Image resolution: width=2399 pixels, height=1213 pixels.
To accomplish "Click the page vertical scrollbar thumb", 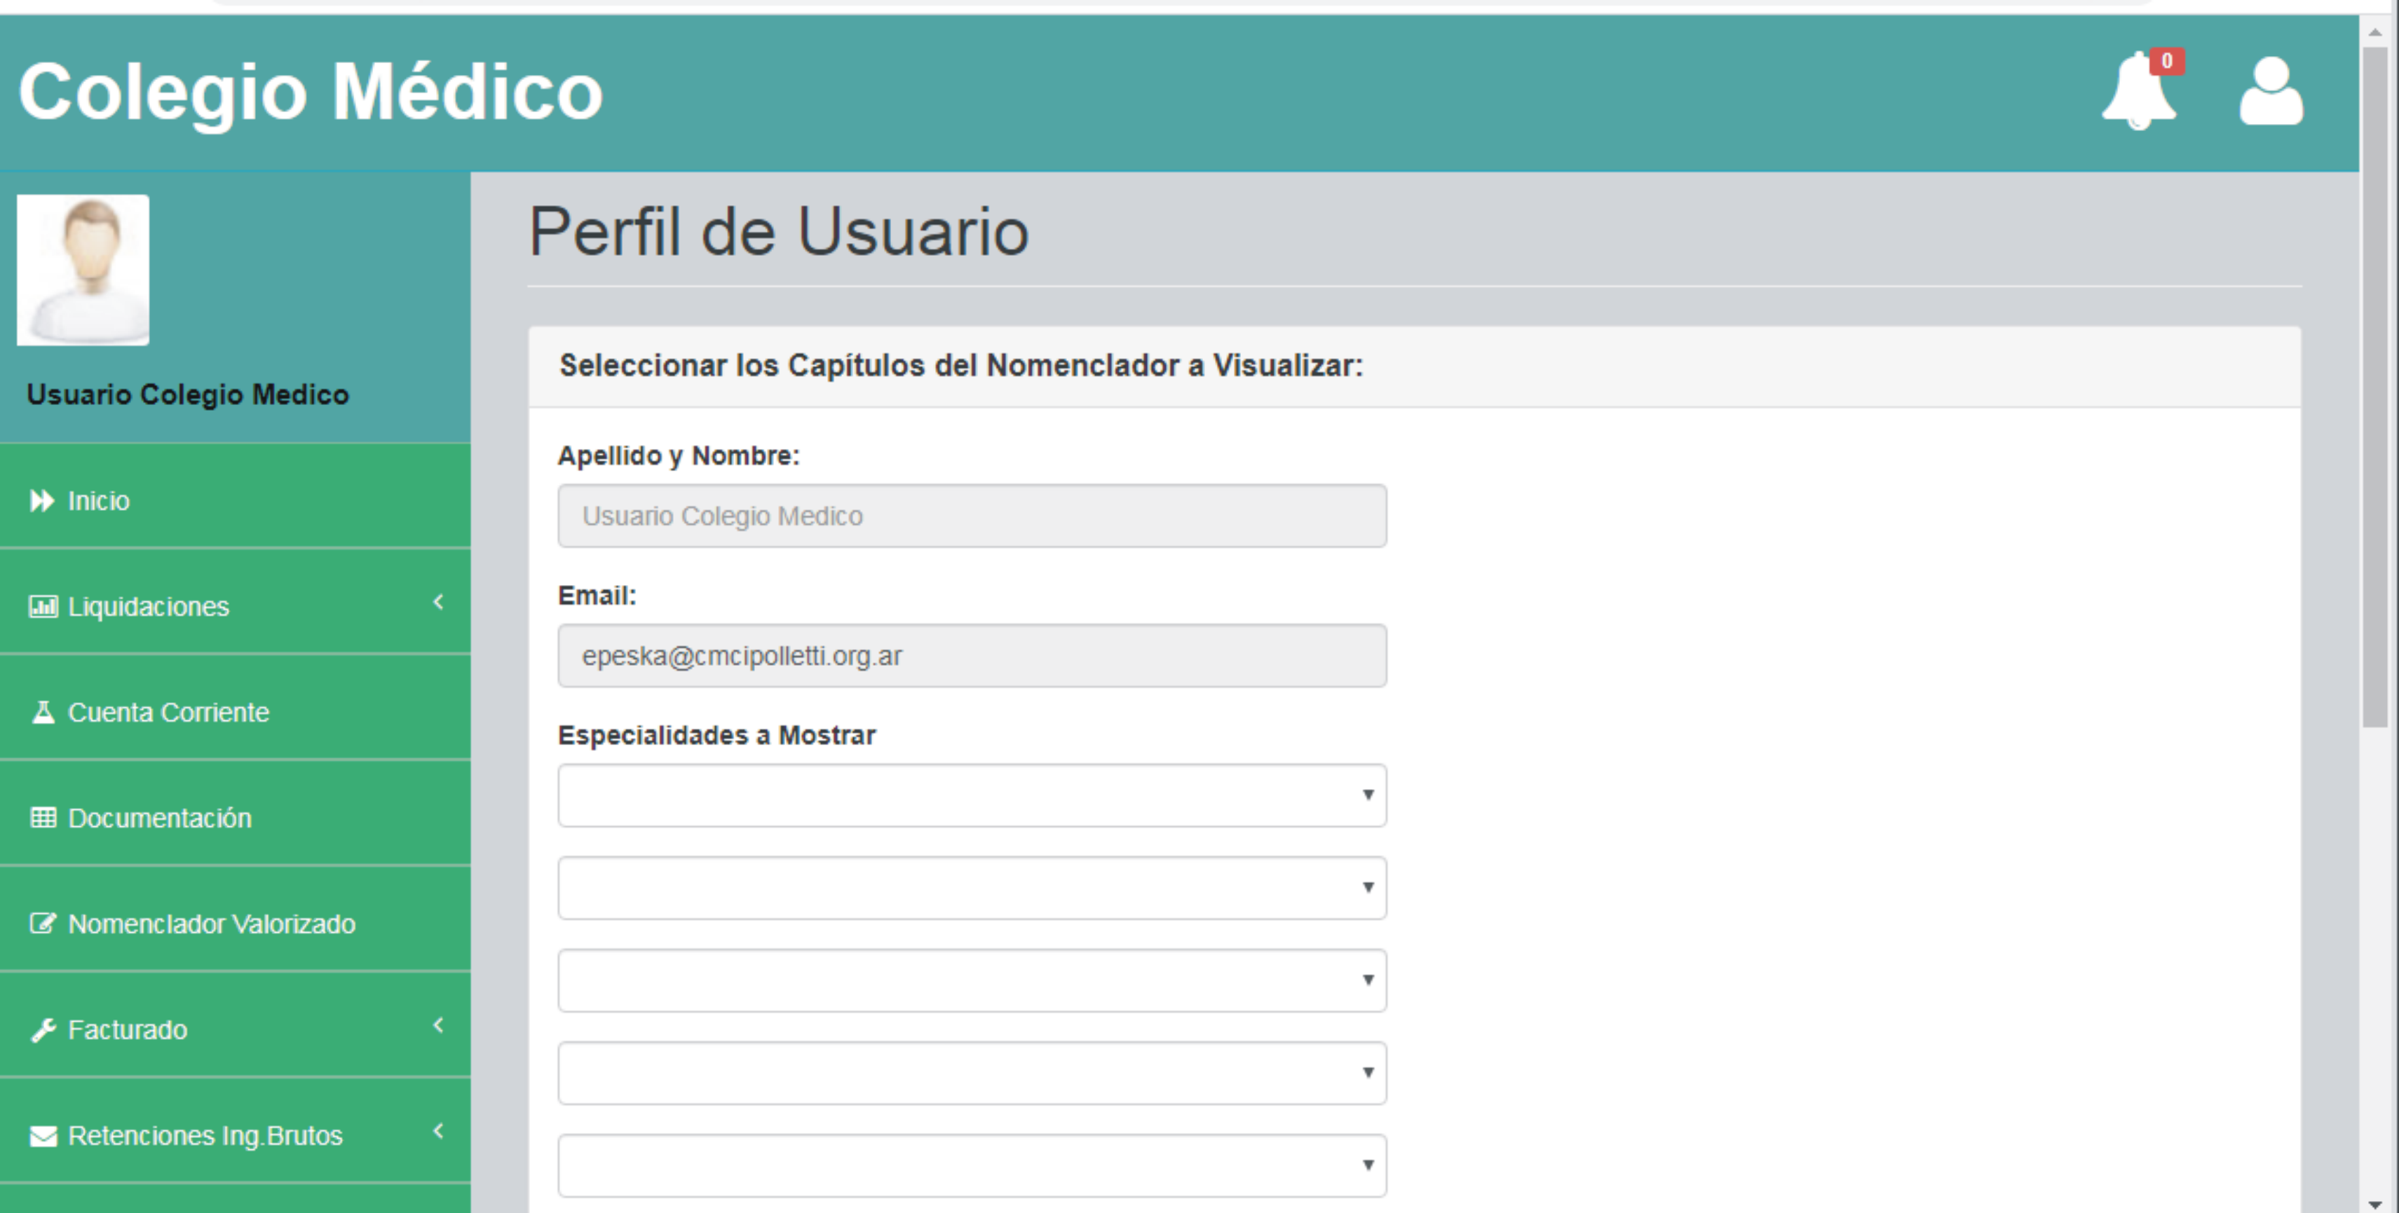I will coord(2374,386).
